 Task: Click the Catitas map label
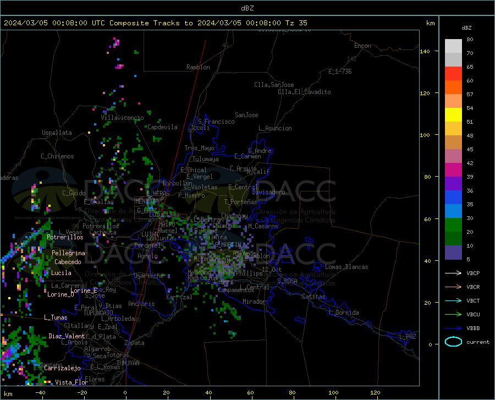(314, 297)
